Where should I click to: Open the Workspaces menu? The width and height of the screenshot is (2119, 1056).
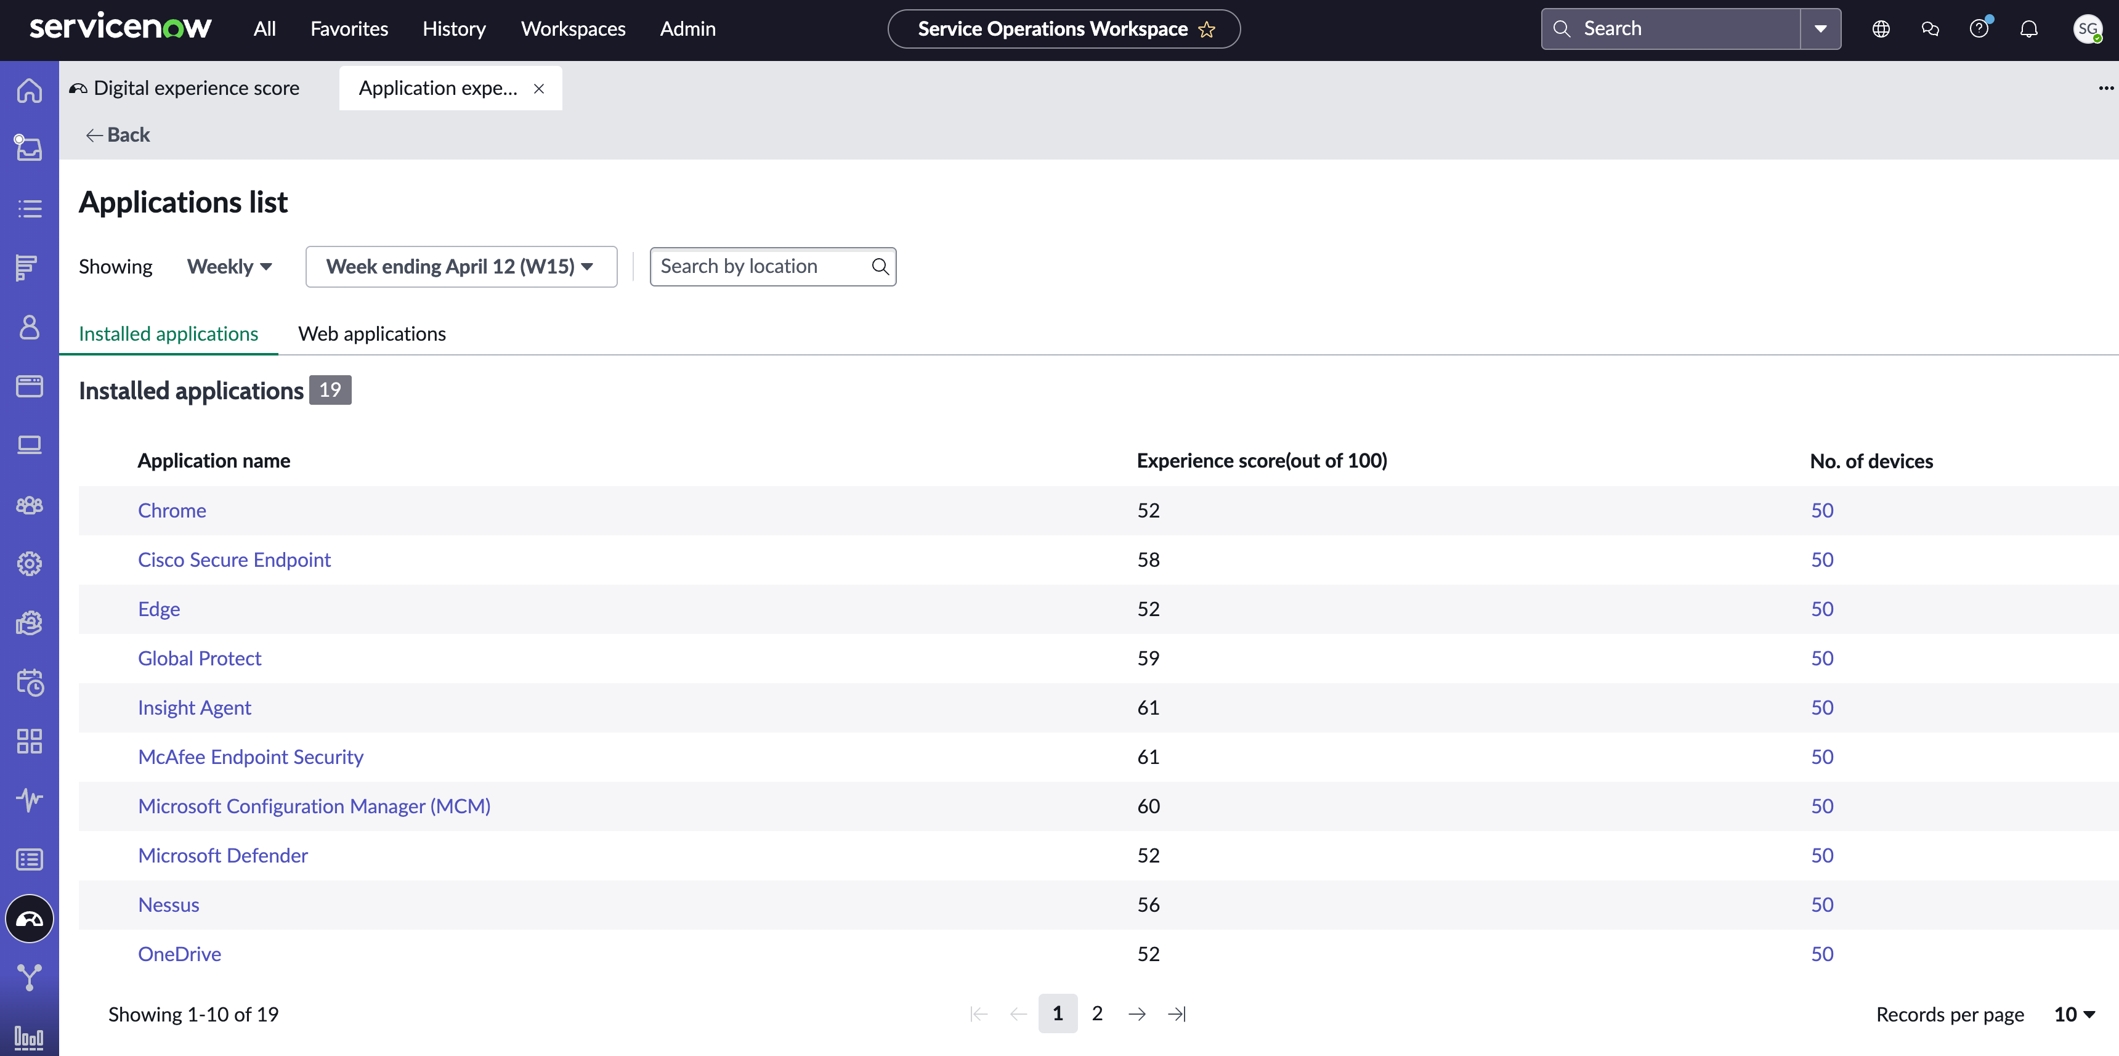(x=572, y=29)
